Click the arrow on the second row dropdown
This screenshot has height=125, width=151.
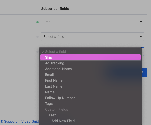tap(141, 37)
